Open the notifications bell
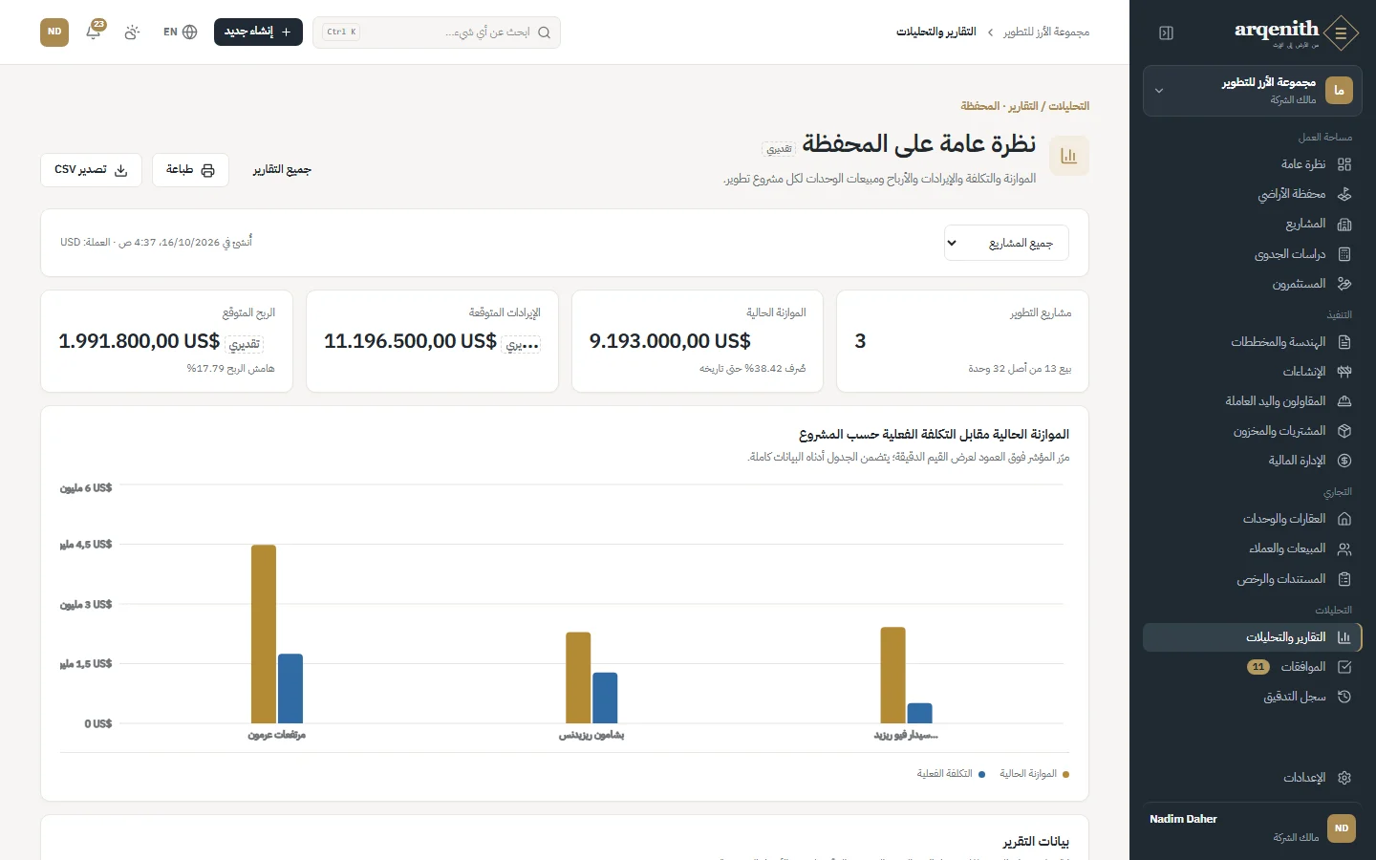Viewport: 1376px width, 860px height. point(94,32)
